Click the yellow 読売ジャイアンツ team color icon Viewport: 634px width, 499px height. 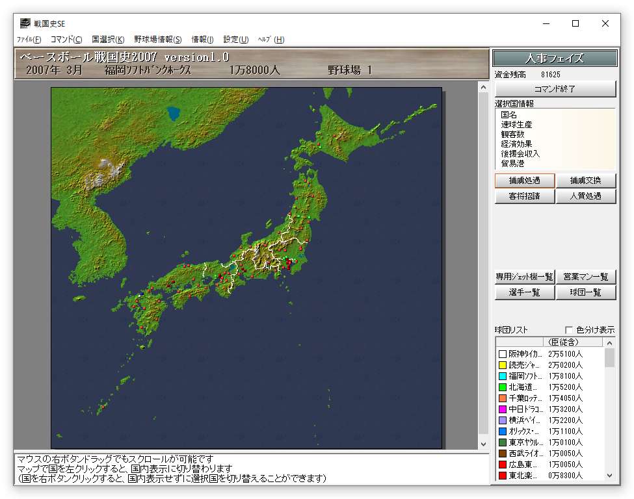tap(502, 365)
